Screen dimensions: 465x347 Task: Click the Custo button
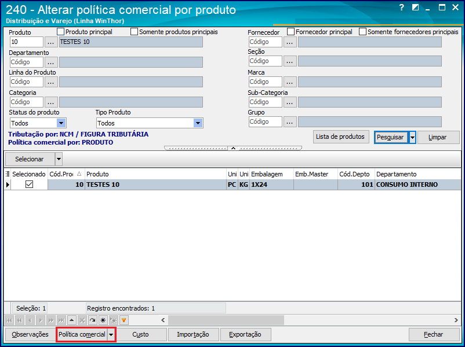140,335
